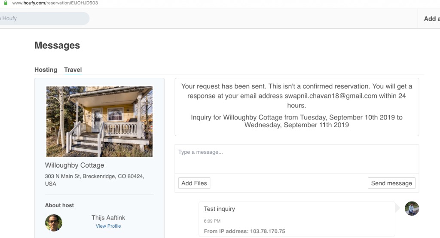Image resolution: width=440 pixels, height=238 pixels.
Task: Click the Add Files button
Action: click(194, 183)
